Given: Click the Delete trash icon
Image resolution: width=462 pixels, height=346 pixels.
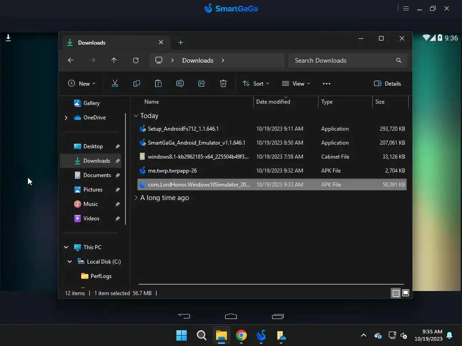Looking at the screenshot, I should tap(223, 83).
